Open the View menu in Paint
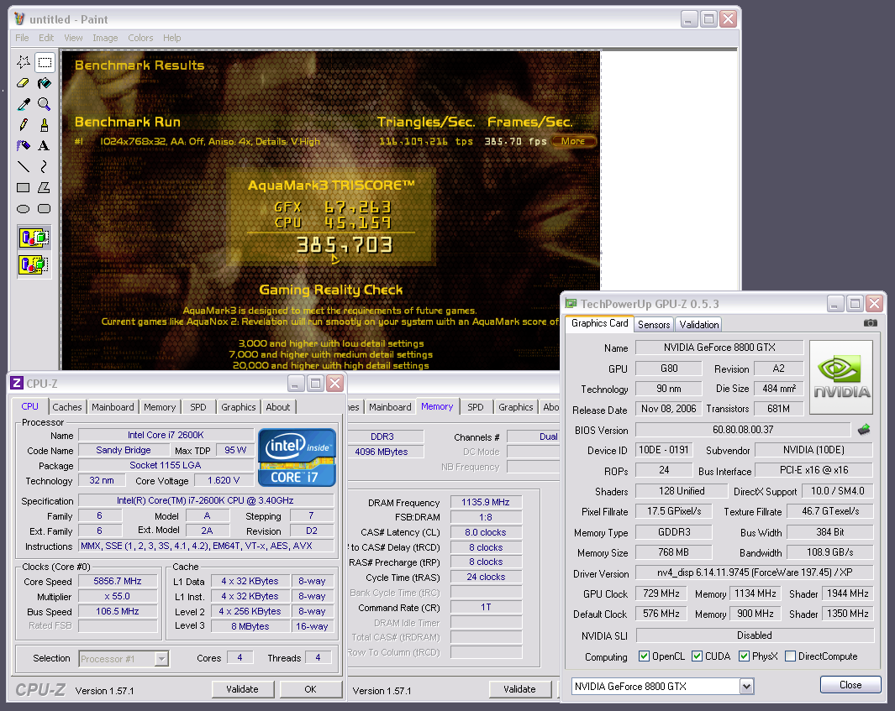Image resolution: width=895 pixels, height=711 pixels. (73, 38)
